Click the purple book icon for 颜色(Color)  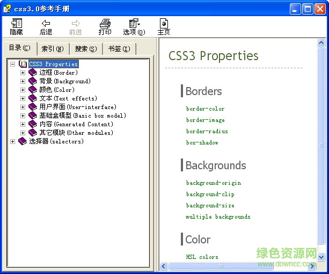[33, 90]
